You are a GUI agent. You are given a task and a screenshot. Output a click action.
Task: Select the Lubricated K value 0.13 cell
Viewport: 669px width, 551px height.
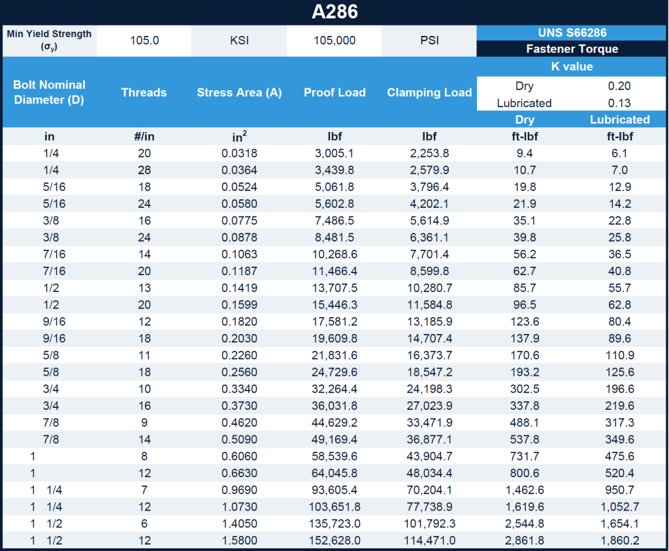619,103
